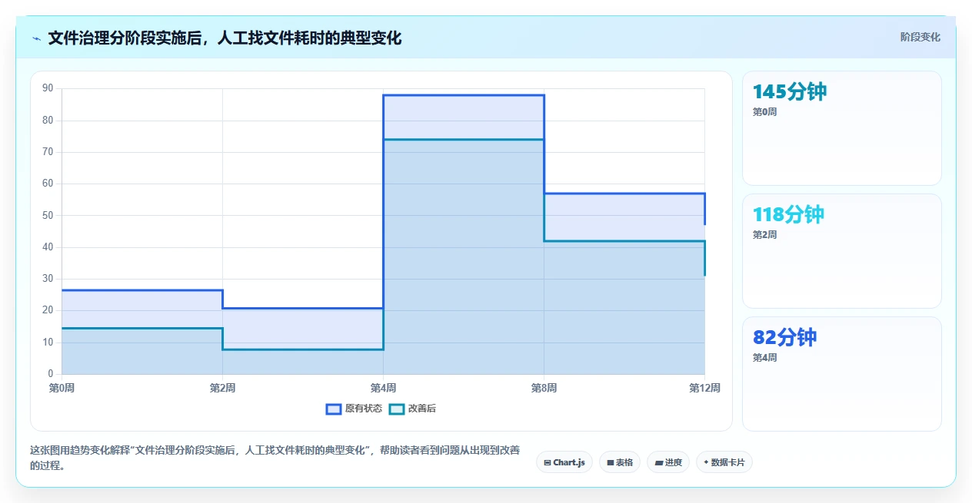
Task: Click the 改善后 legend color box
Action: tap(397, 409)
